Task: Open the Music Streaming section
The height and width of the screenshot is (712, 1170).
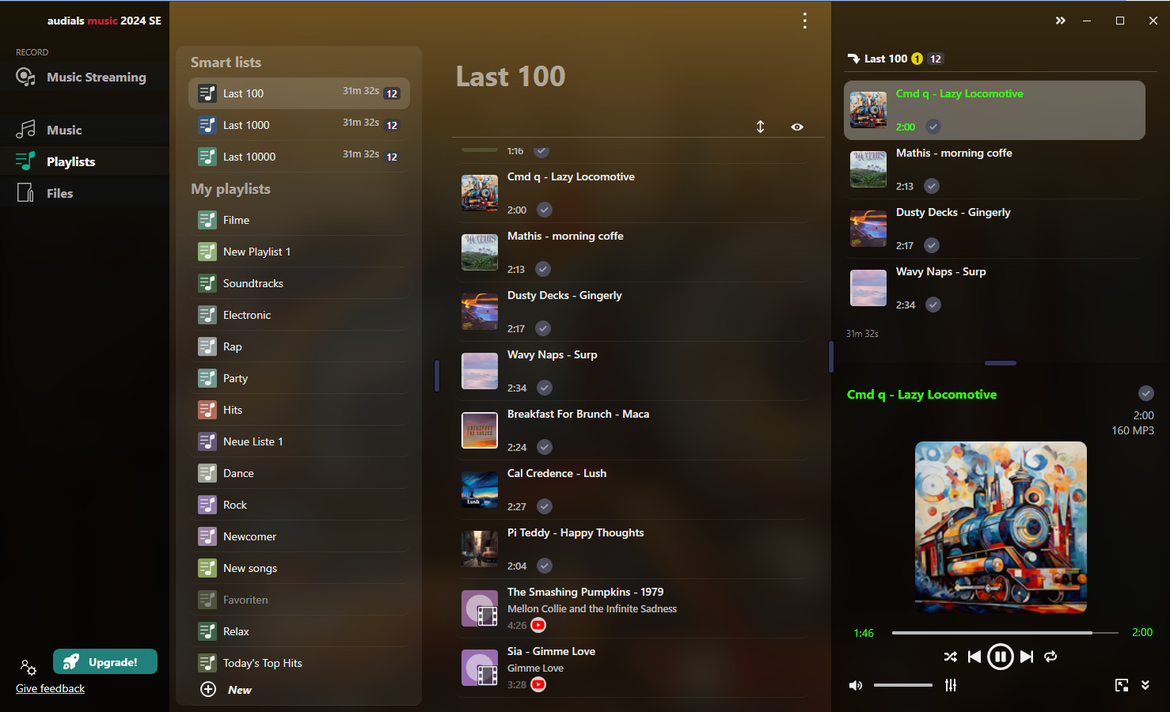Action: tap(85, 78)
